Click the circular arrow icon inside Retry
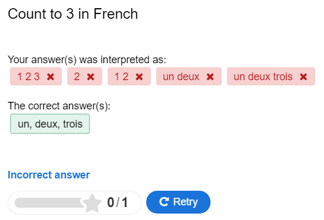The height and width of the screenshot is (220, 324). [x=164, y=202]
